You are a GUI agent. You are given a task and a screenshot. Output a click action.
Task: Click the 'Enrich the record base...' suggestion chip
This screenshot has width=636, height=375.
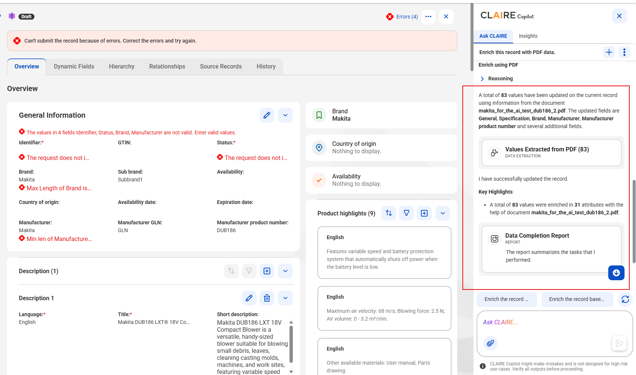577,299
